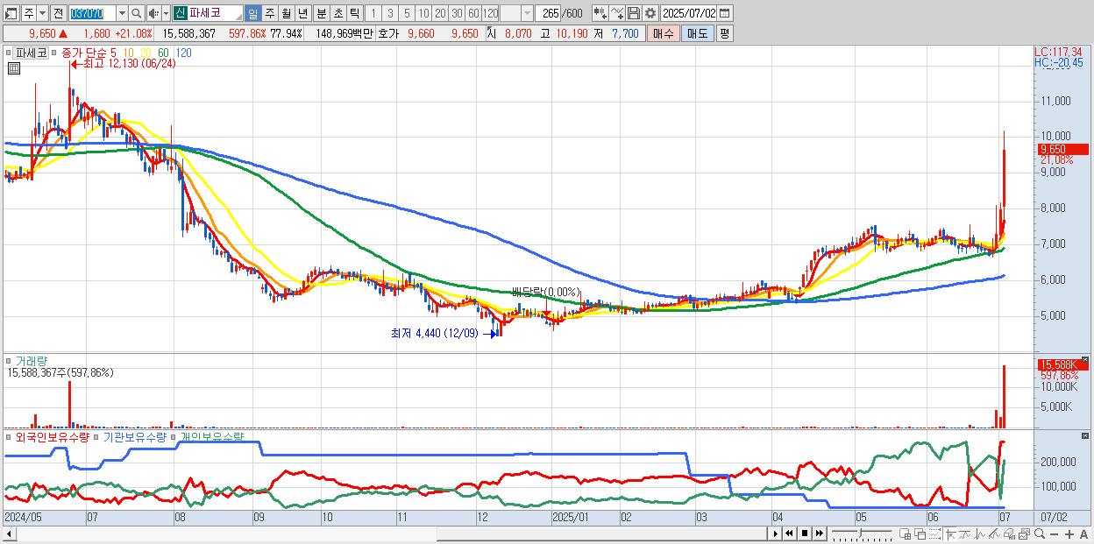1094x544 pixels.
Task: Click the 평 button at top right
Action: click(724, 33)
